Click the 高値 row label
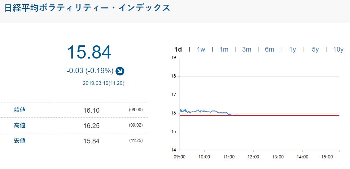The image size is (350, 169). [x=20, y=125]
